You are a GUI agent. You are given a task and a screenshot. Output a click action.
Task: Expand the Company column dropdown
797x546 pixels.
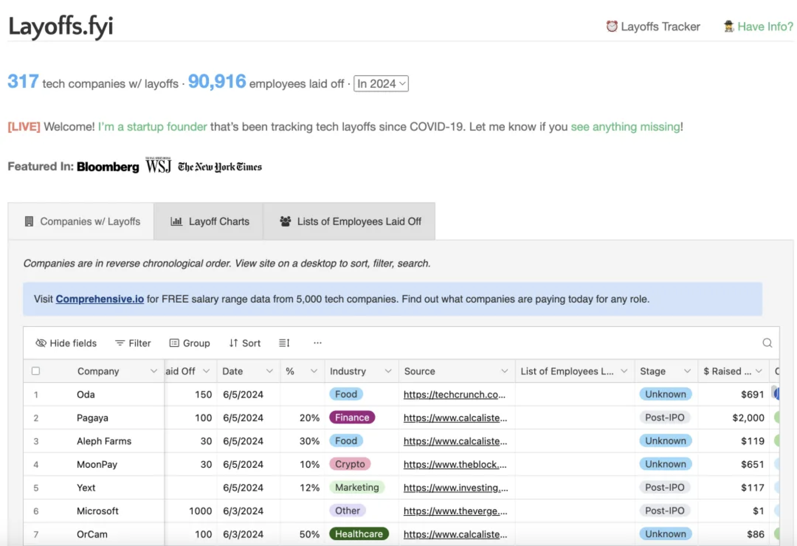pos(154,371)
